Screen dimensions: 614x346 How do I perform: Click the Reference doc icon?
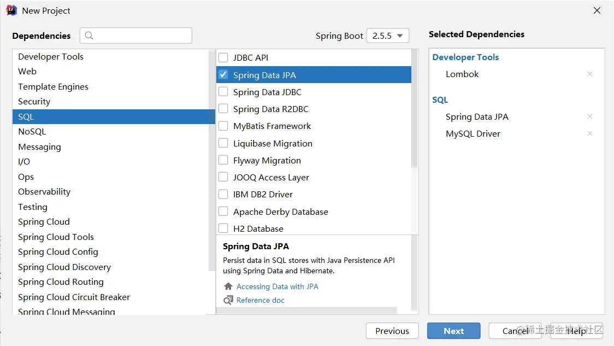(x=228, y=300)
